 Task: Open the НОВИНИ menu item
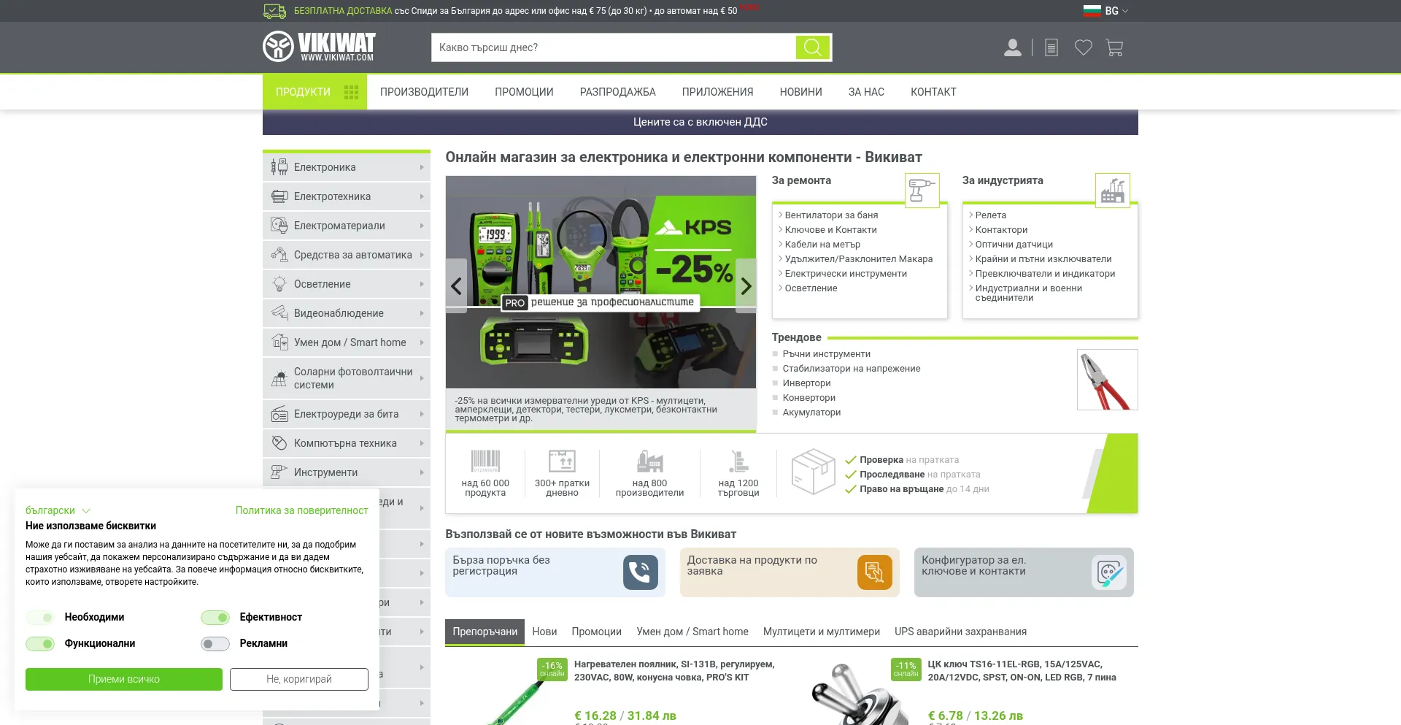pos(800,92)
